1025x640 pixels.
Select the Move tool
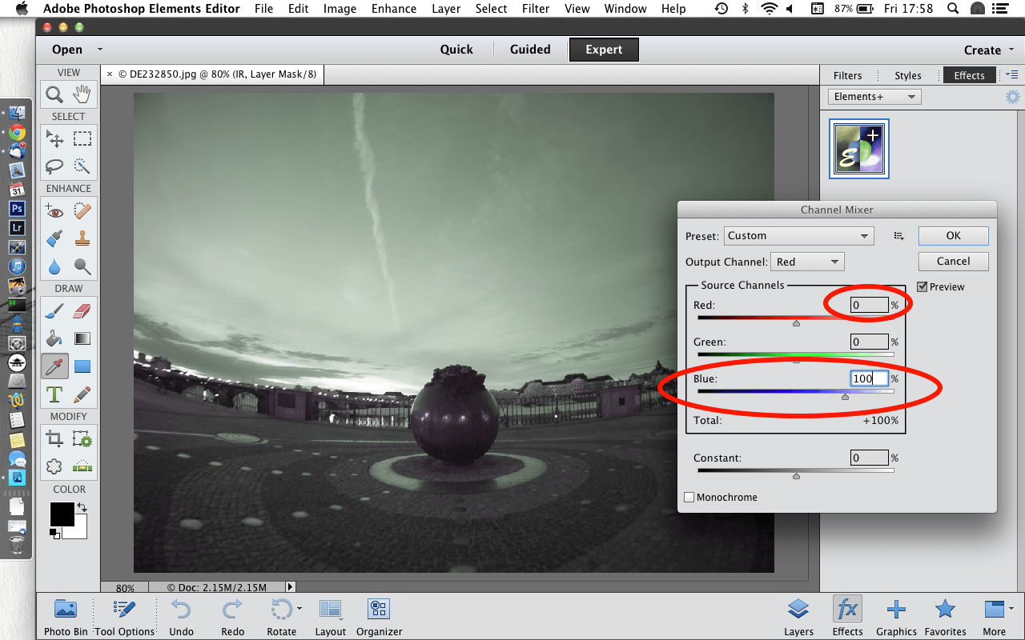point(54,139)
